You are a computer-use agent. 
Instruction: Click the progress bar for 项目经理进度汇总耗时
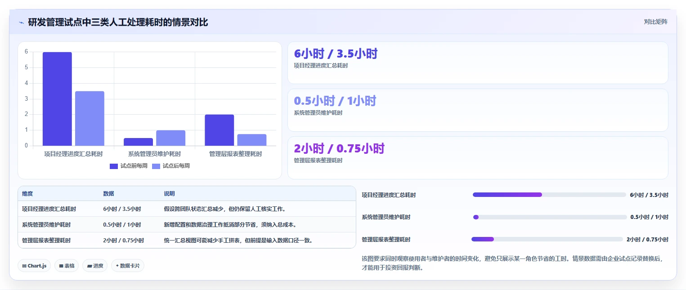[549, 195]
